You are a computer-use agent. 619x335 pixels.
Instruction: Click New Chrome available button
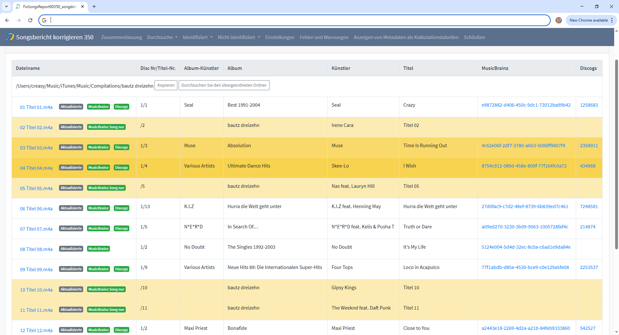point(588,20)
